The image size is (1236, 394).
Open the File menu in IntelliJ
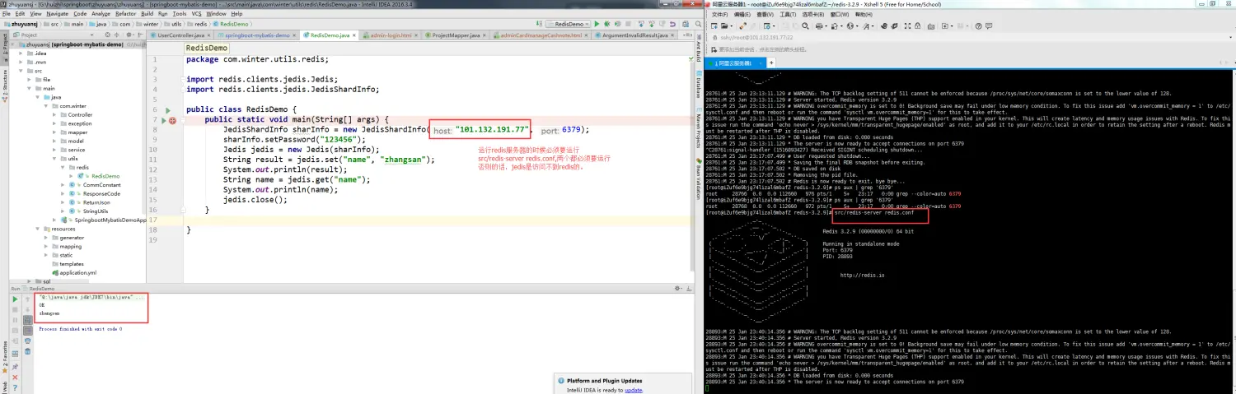(7, 14)
